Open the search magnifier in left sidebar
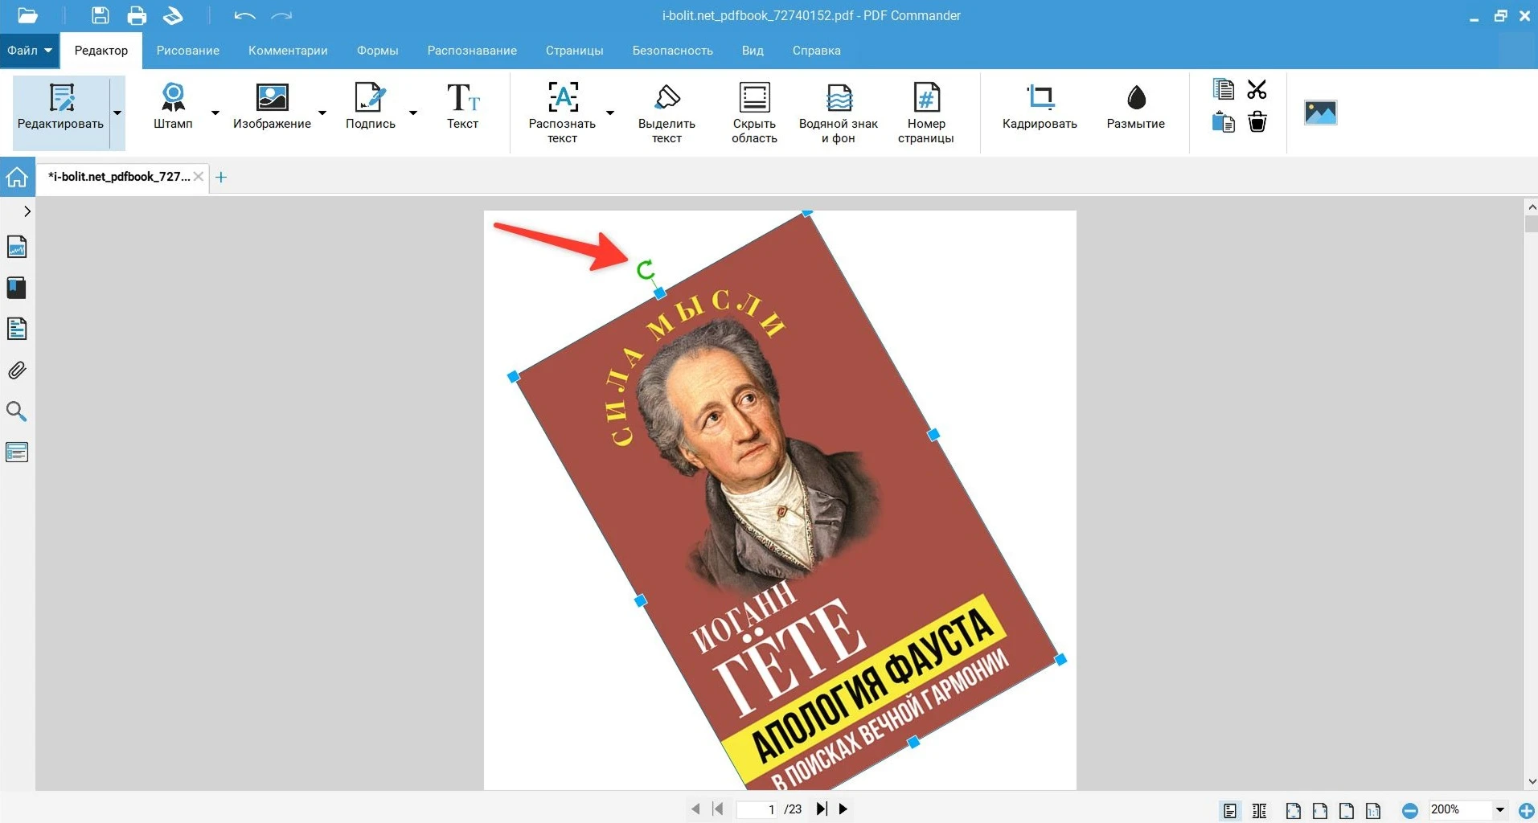 pos(16,411)
